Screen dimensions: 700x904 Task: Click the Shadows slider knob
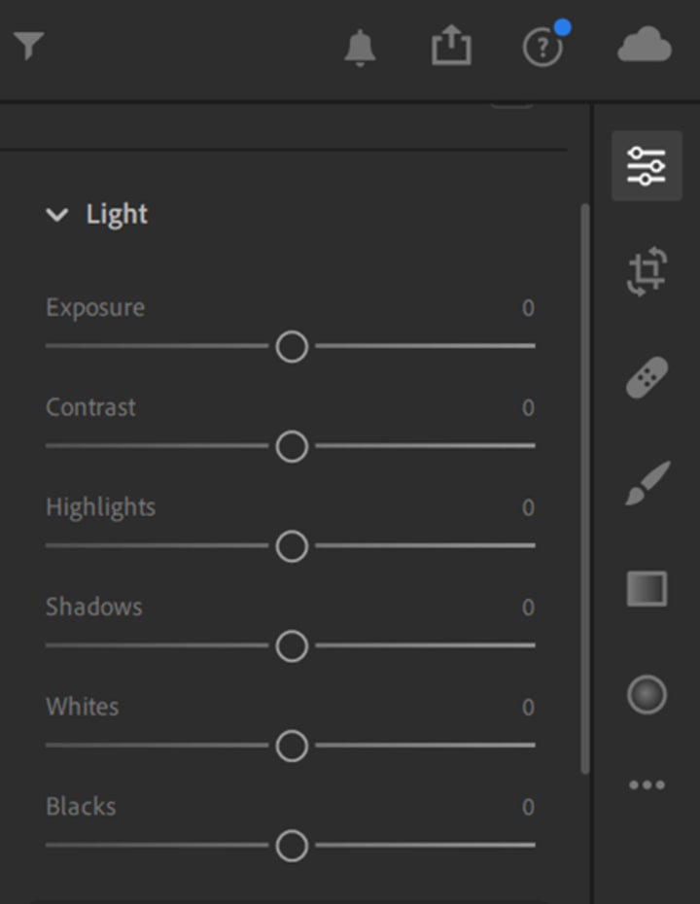[292, 645]
